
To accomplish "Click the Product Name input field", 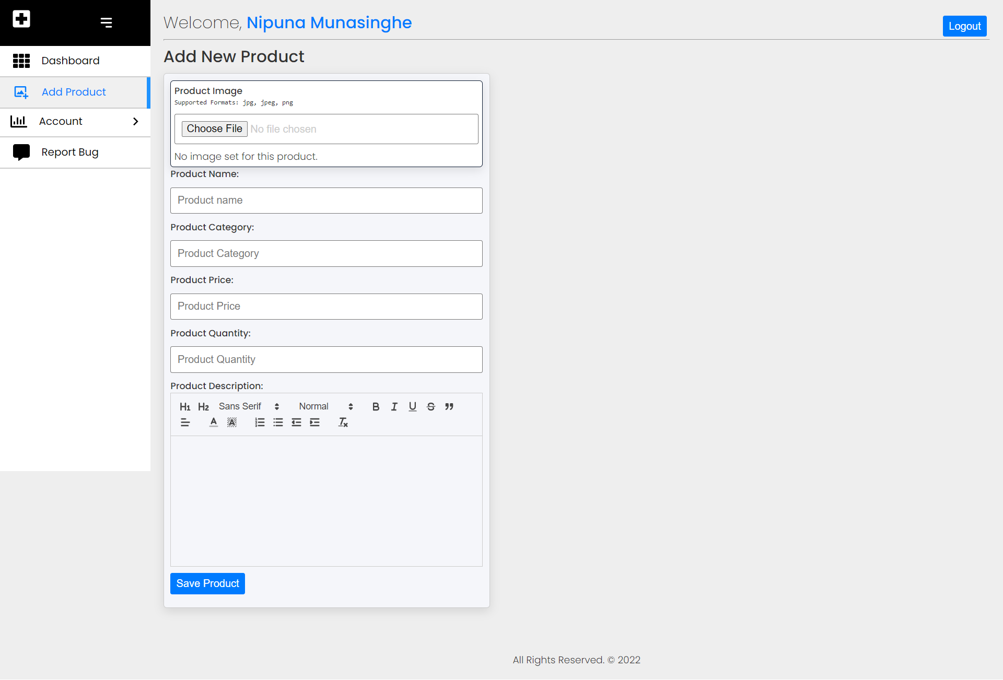I will (x=326, y=201).
